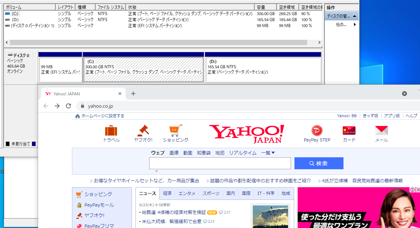420x228 pixels.
Task: Click the ファイル システム column header
Action: (110, 7)
